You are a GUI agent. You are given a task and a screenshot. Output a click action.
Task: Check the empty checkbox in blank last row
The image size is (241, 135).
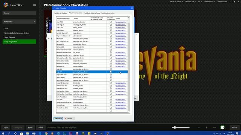(111, 111)
